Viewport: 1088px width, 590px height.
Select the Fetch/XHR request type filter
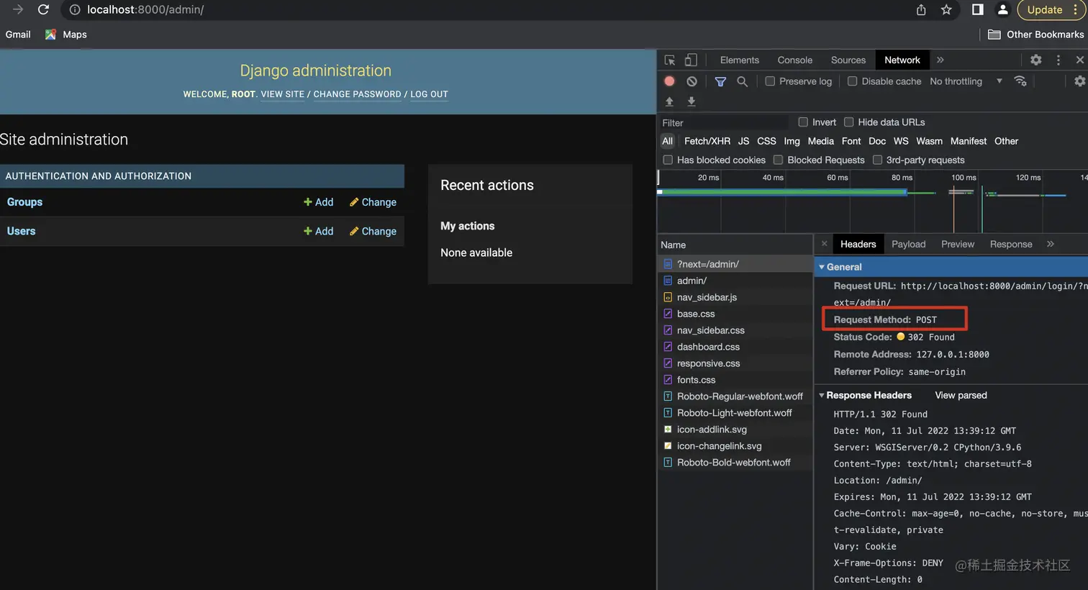pyautogui.click(x=707, y=141)
